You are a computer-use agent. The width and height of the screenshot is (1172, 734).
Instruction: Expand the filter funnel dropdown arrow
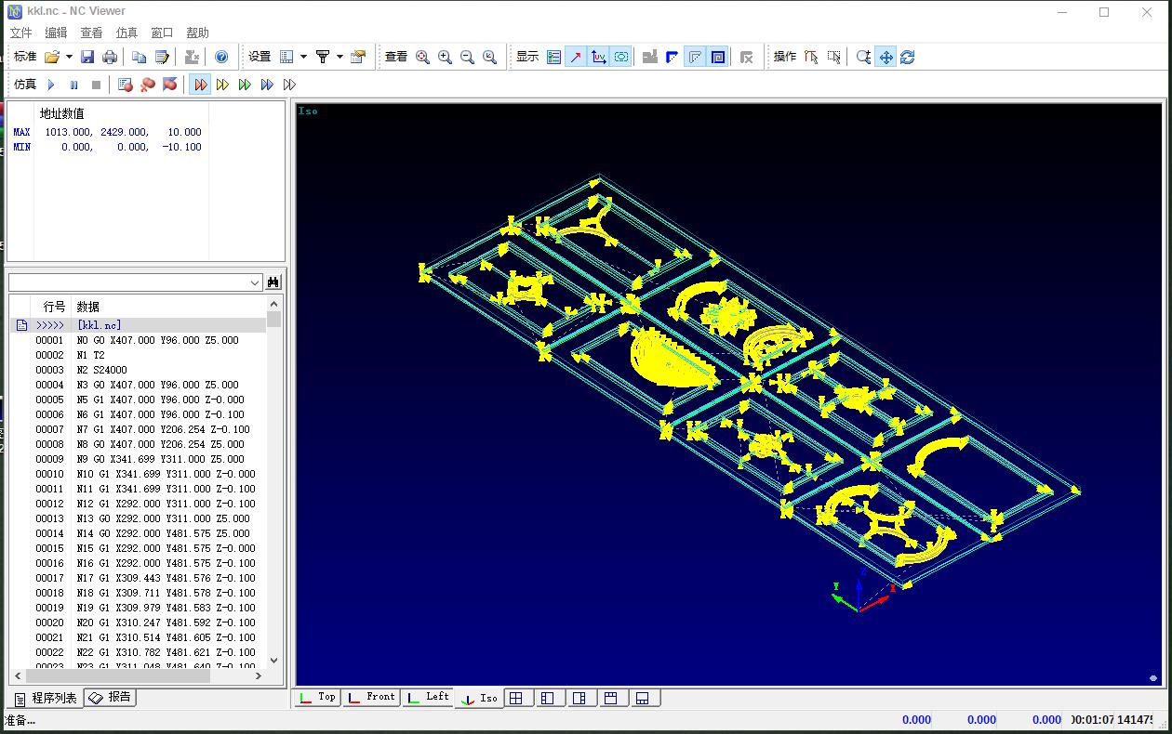tap(340, 57)
